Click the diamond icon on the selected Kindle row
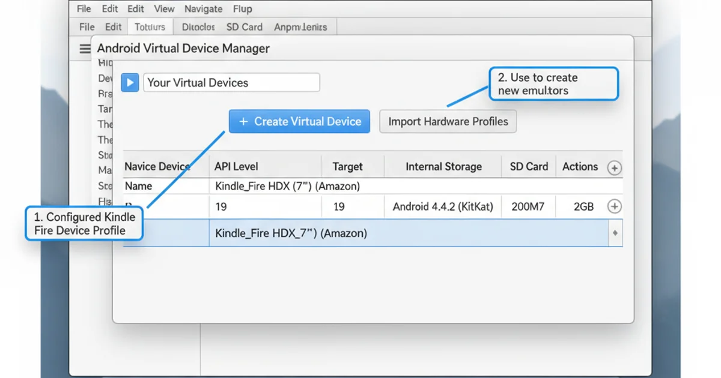The height and width of the screenshot is (378, 721). click(614, 233)
